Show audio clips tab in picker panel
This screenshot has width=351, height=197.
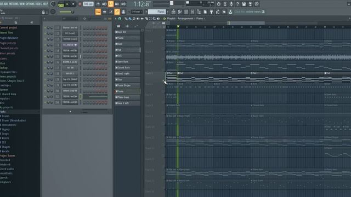pyautogui.click(x=127, y=26)
